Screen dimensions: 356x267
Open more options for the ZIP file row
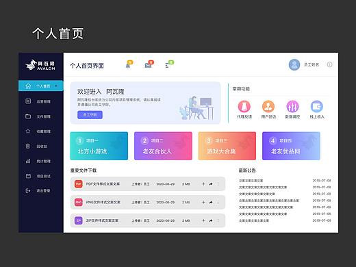click(218, 220)
